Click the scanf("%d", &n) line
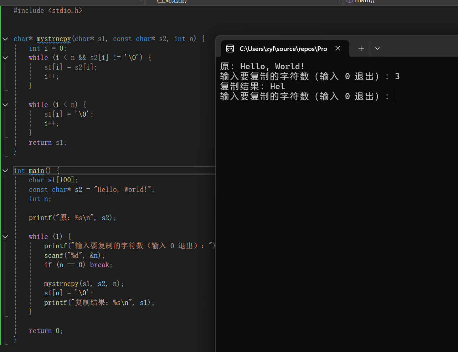This screenshot has height=352, width=458. pyautogui.click(x=74, y=255)
